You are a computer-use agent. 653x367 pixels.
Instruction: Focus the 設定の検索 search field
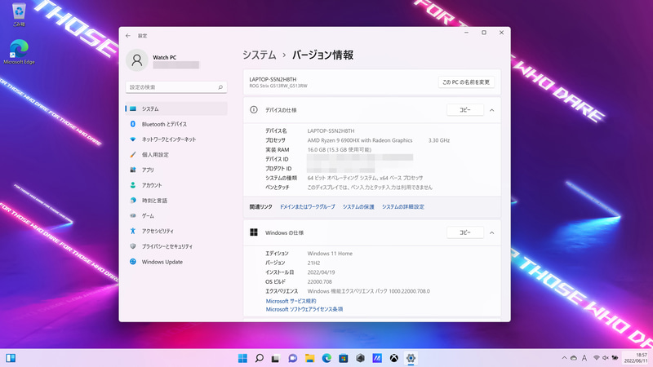176,87
